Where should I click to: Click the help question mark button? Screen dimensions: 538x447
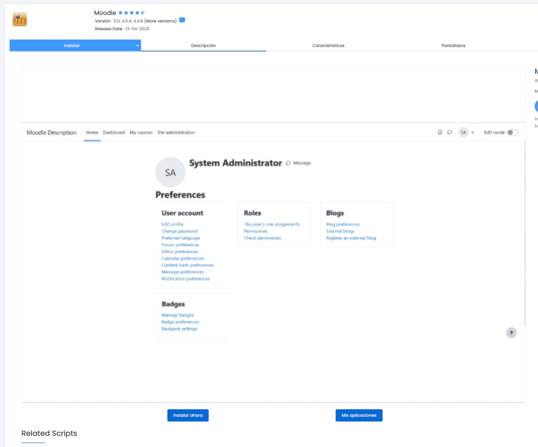[512, 333]
